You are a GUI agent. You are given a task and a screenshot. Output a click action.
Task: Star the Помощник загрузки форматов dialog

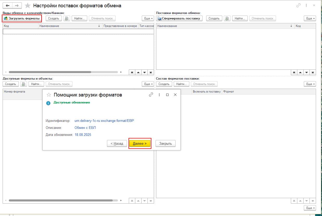(x=48, y=95)
